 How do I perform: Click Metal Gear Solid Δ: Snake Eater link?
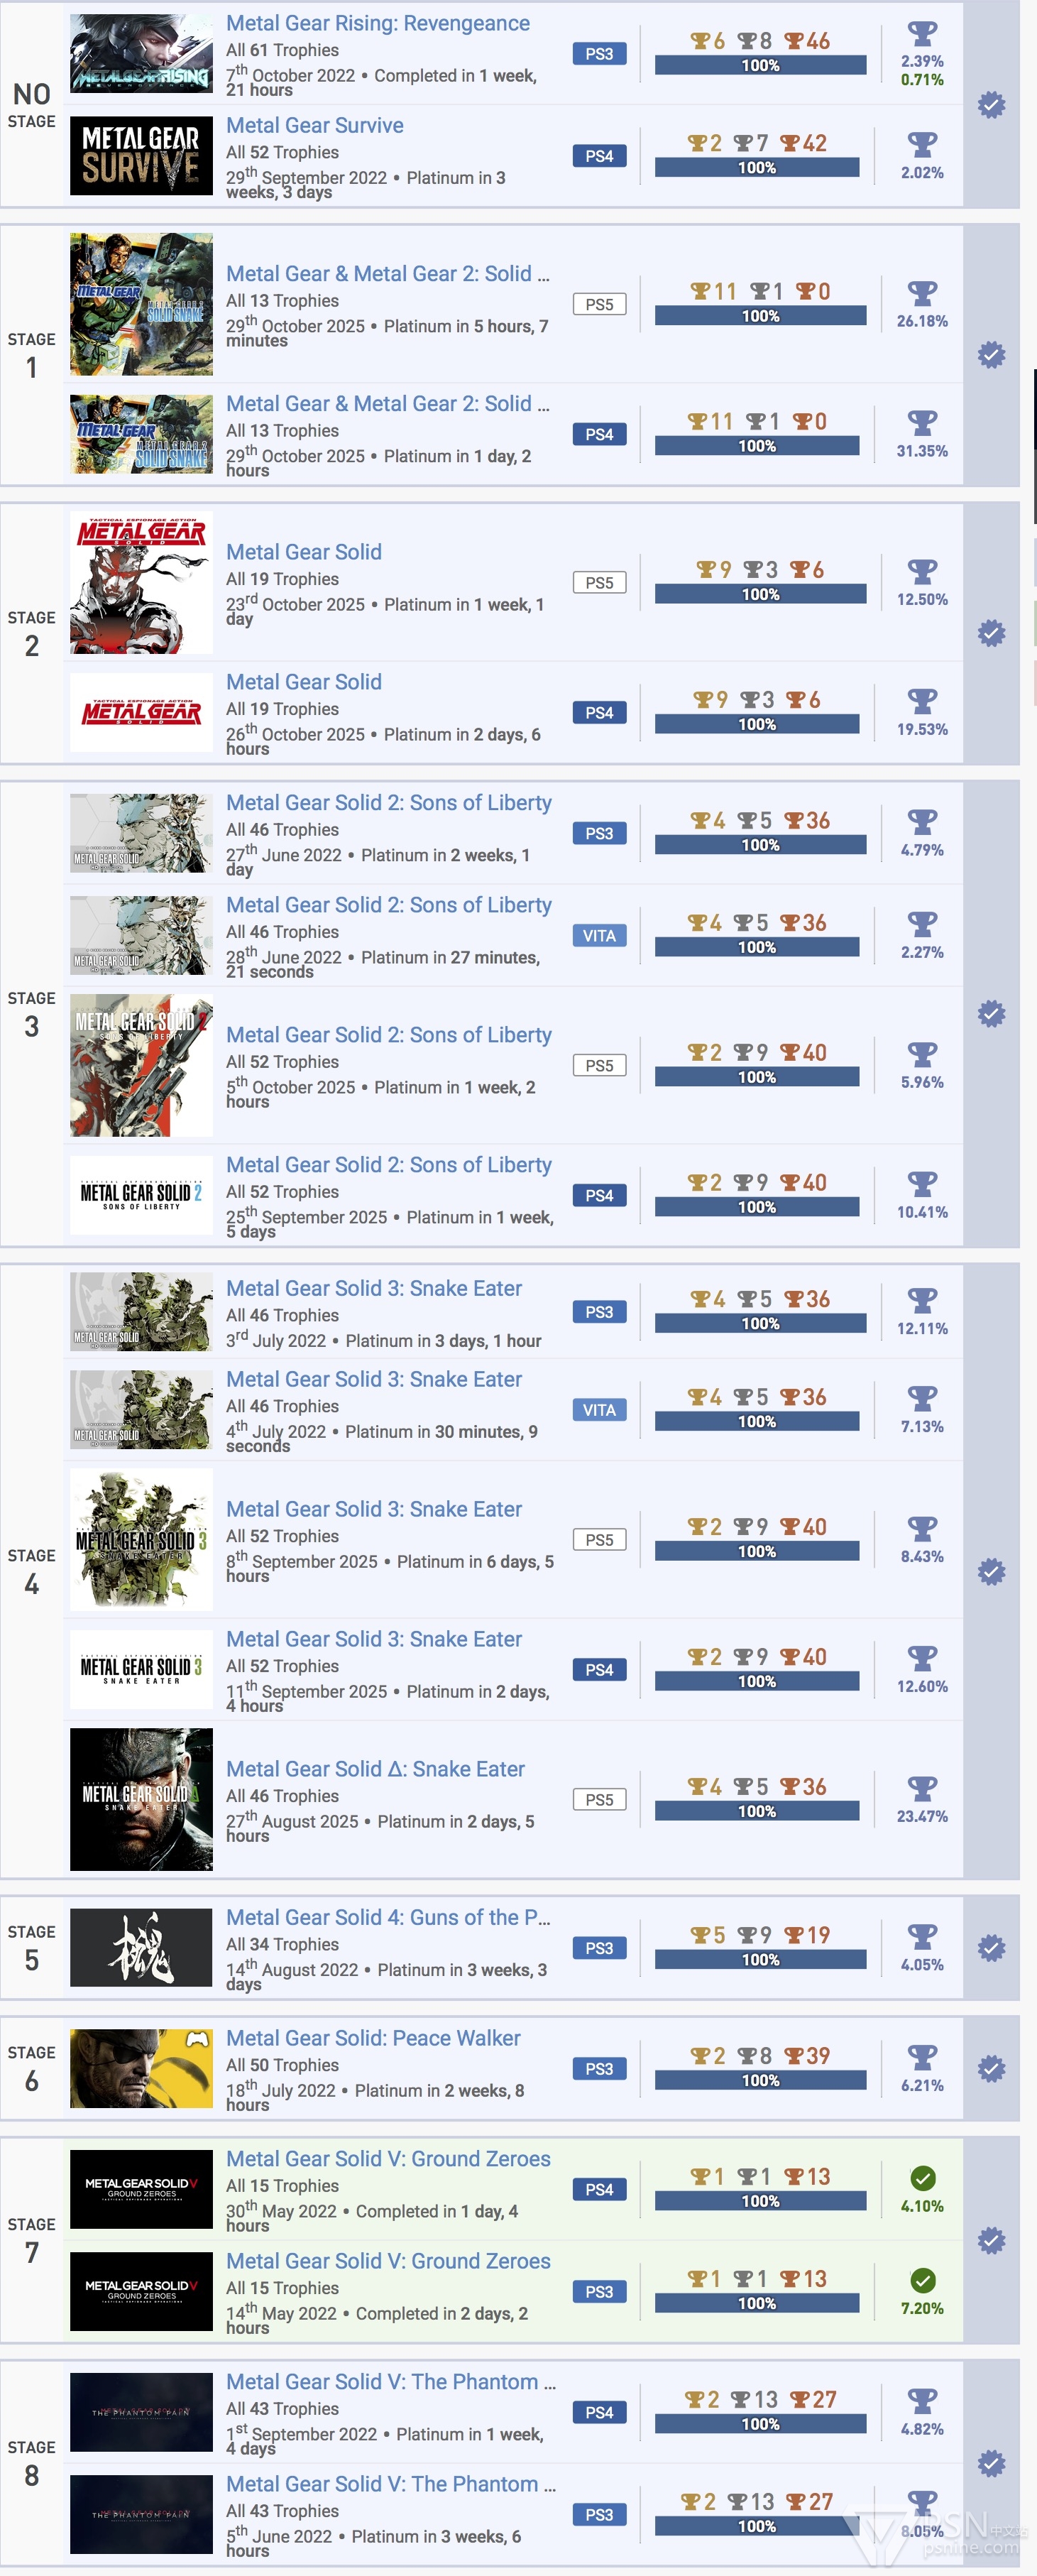click(375, 1768)
